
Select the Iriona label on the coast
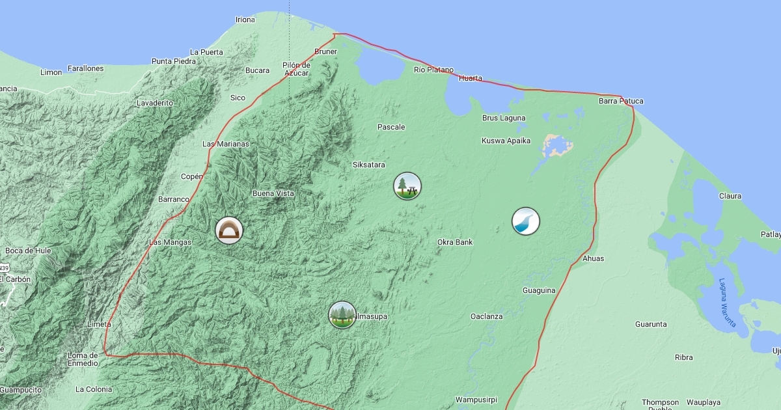[245, 20]
